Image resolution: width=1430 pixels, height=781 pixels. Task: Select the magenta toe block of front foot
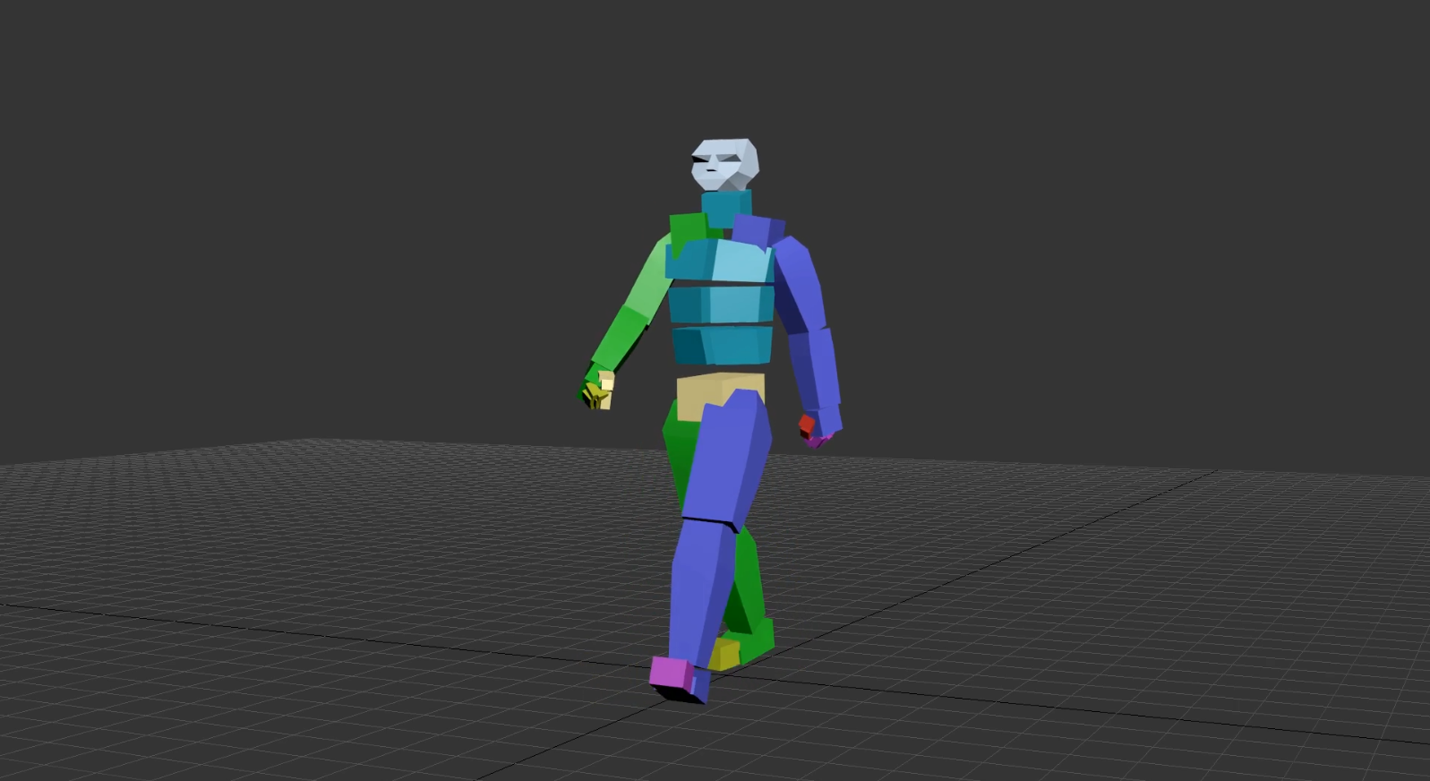(x=671, y=672)
